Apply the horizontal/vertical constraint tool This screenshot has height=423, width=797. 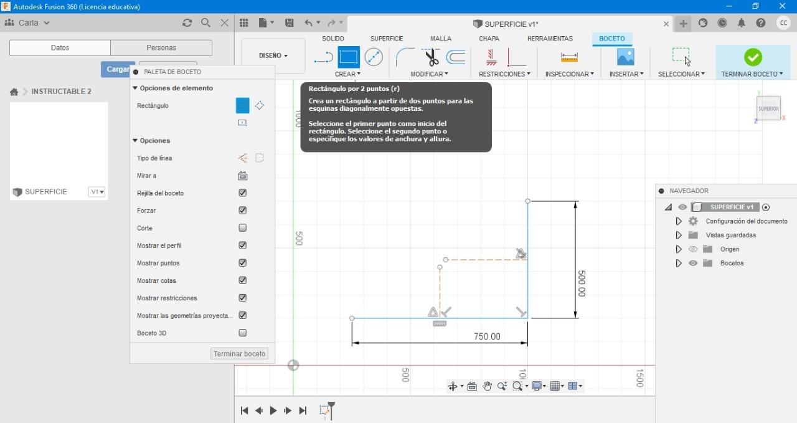tap(491, 58)
